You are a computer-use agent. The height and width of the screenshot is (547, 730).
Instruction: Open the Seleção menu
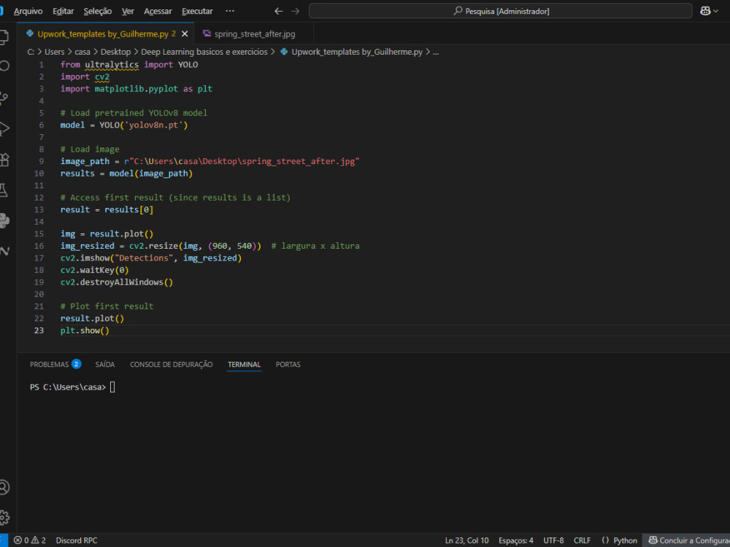coord(98,11)
